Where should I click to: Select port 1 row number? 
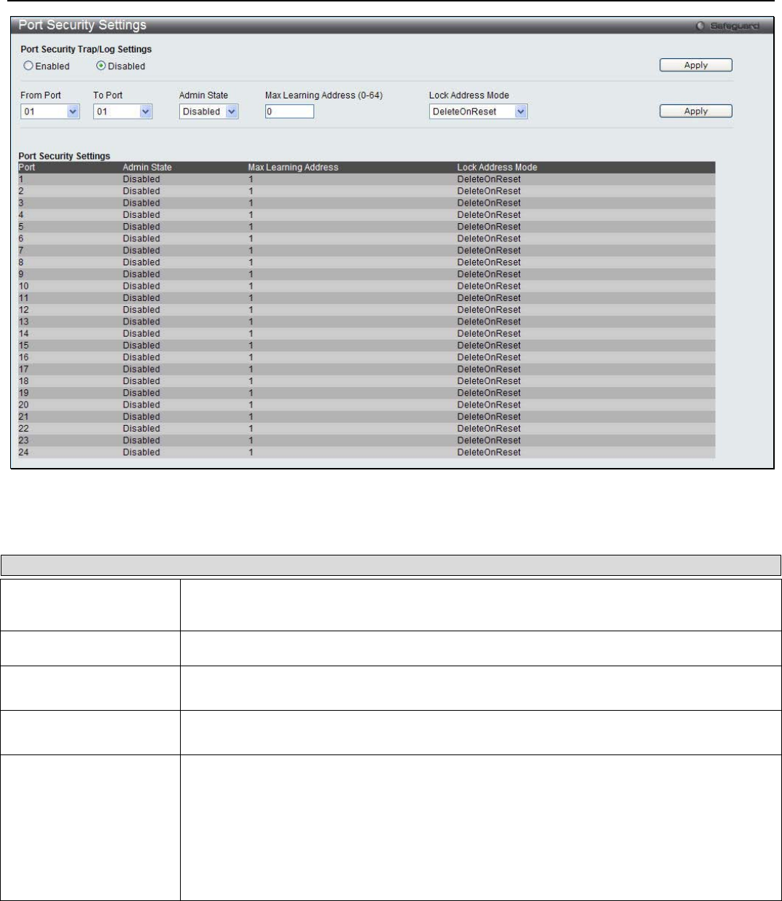[21, 179]
